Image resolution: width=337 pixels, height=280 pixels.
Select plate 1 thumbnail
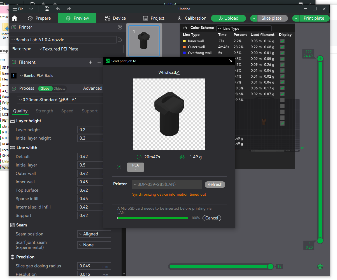(x=144, y=40)
